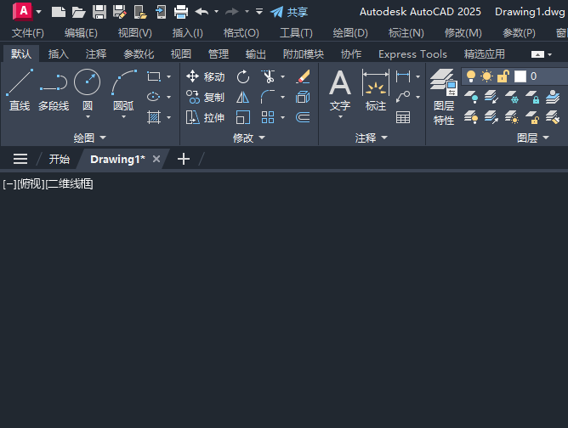Select the Rotate tool
Viewport: 568px width, 428px height.
243,76
